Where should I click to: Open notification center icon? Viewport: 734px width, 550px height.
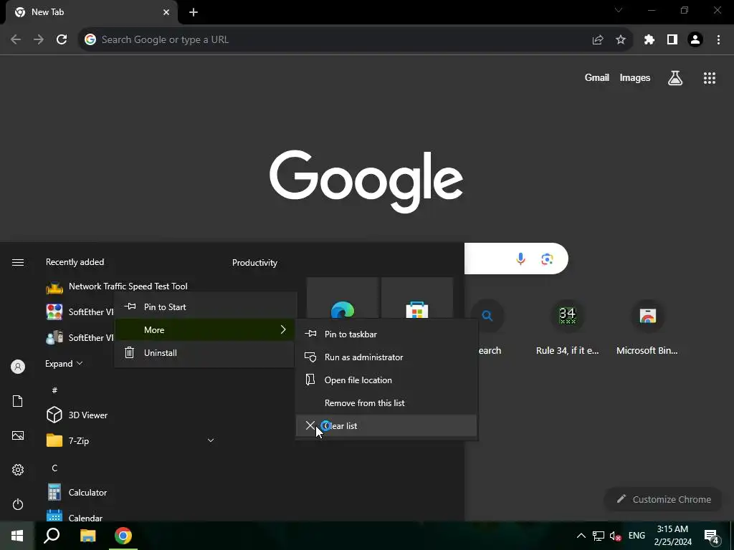click(x=712, y=536)
